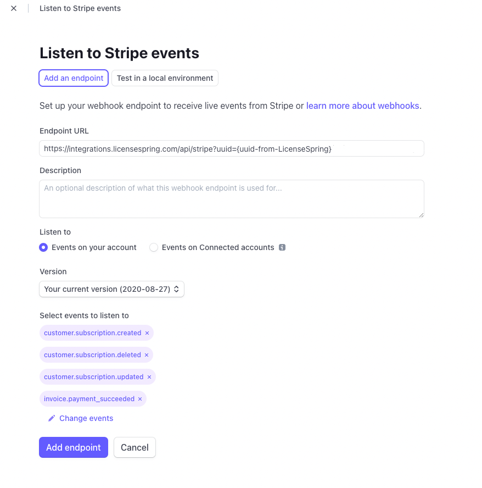
Task: Select Events on Connected accounts
Action: coord(154,247)
